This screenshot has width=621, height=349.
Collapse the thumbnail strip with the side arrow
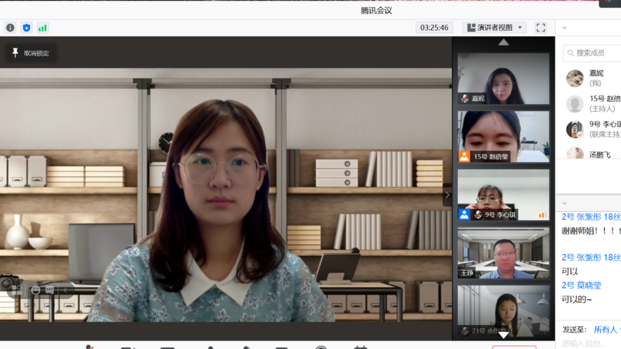click(x=447, y=195)
